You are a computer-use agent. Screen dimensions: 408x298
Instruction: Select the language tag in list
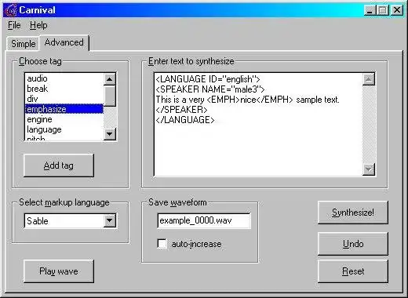click(x=64, y=129)
